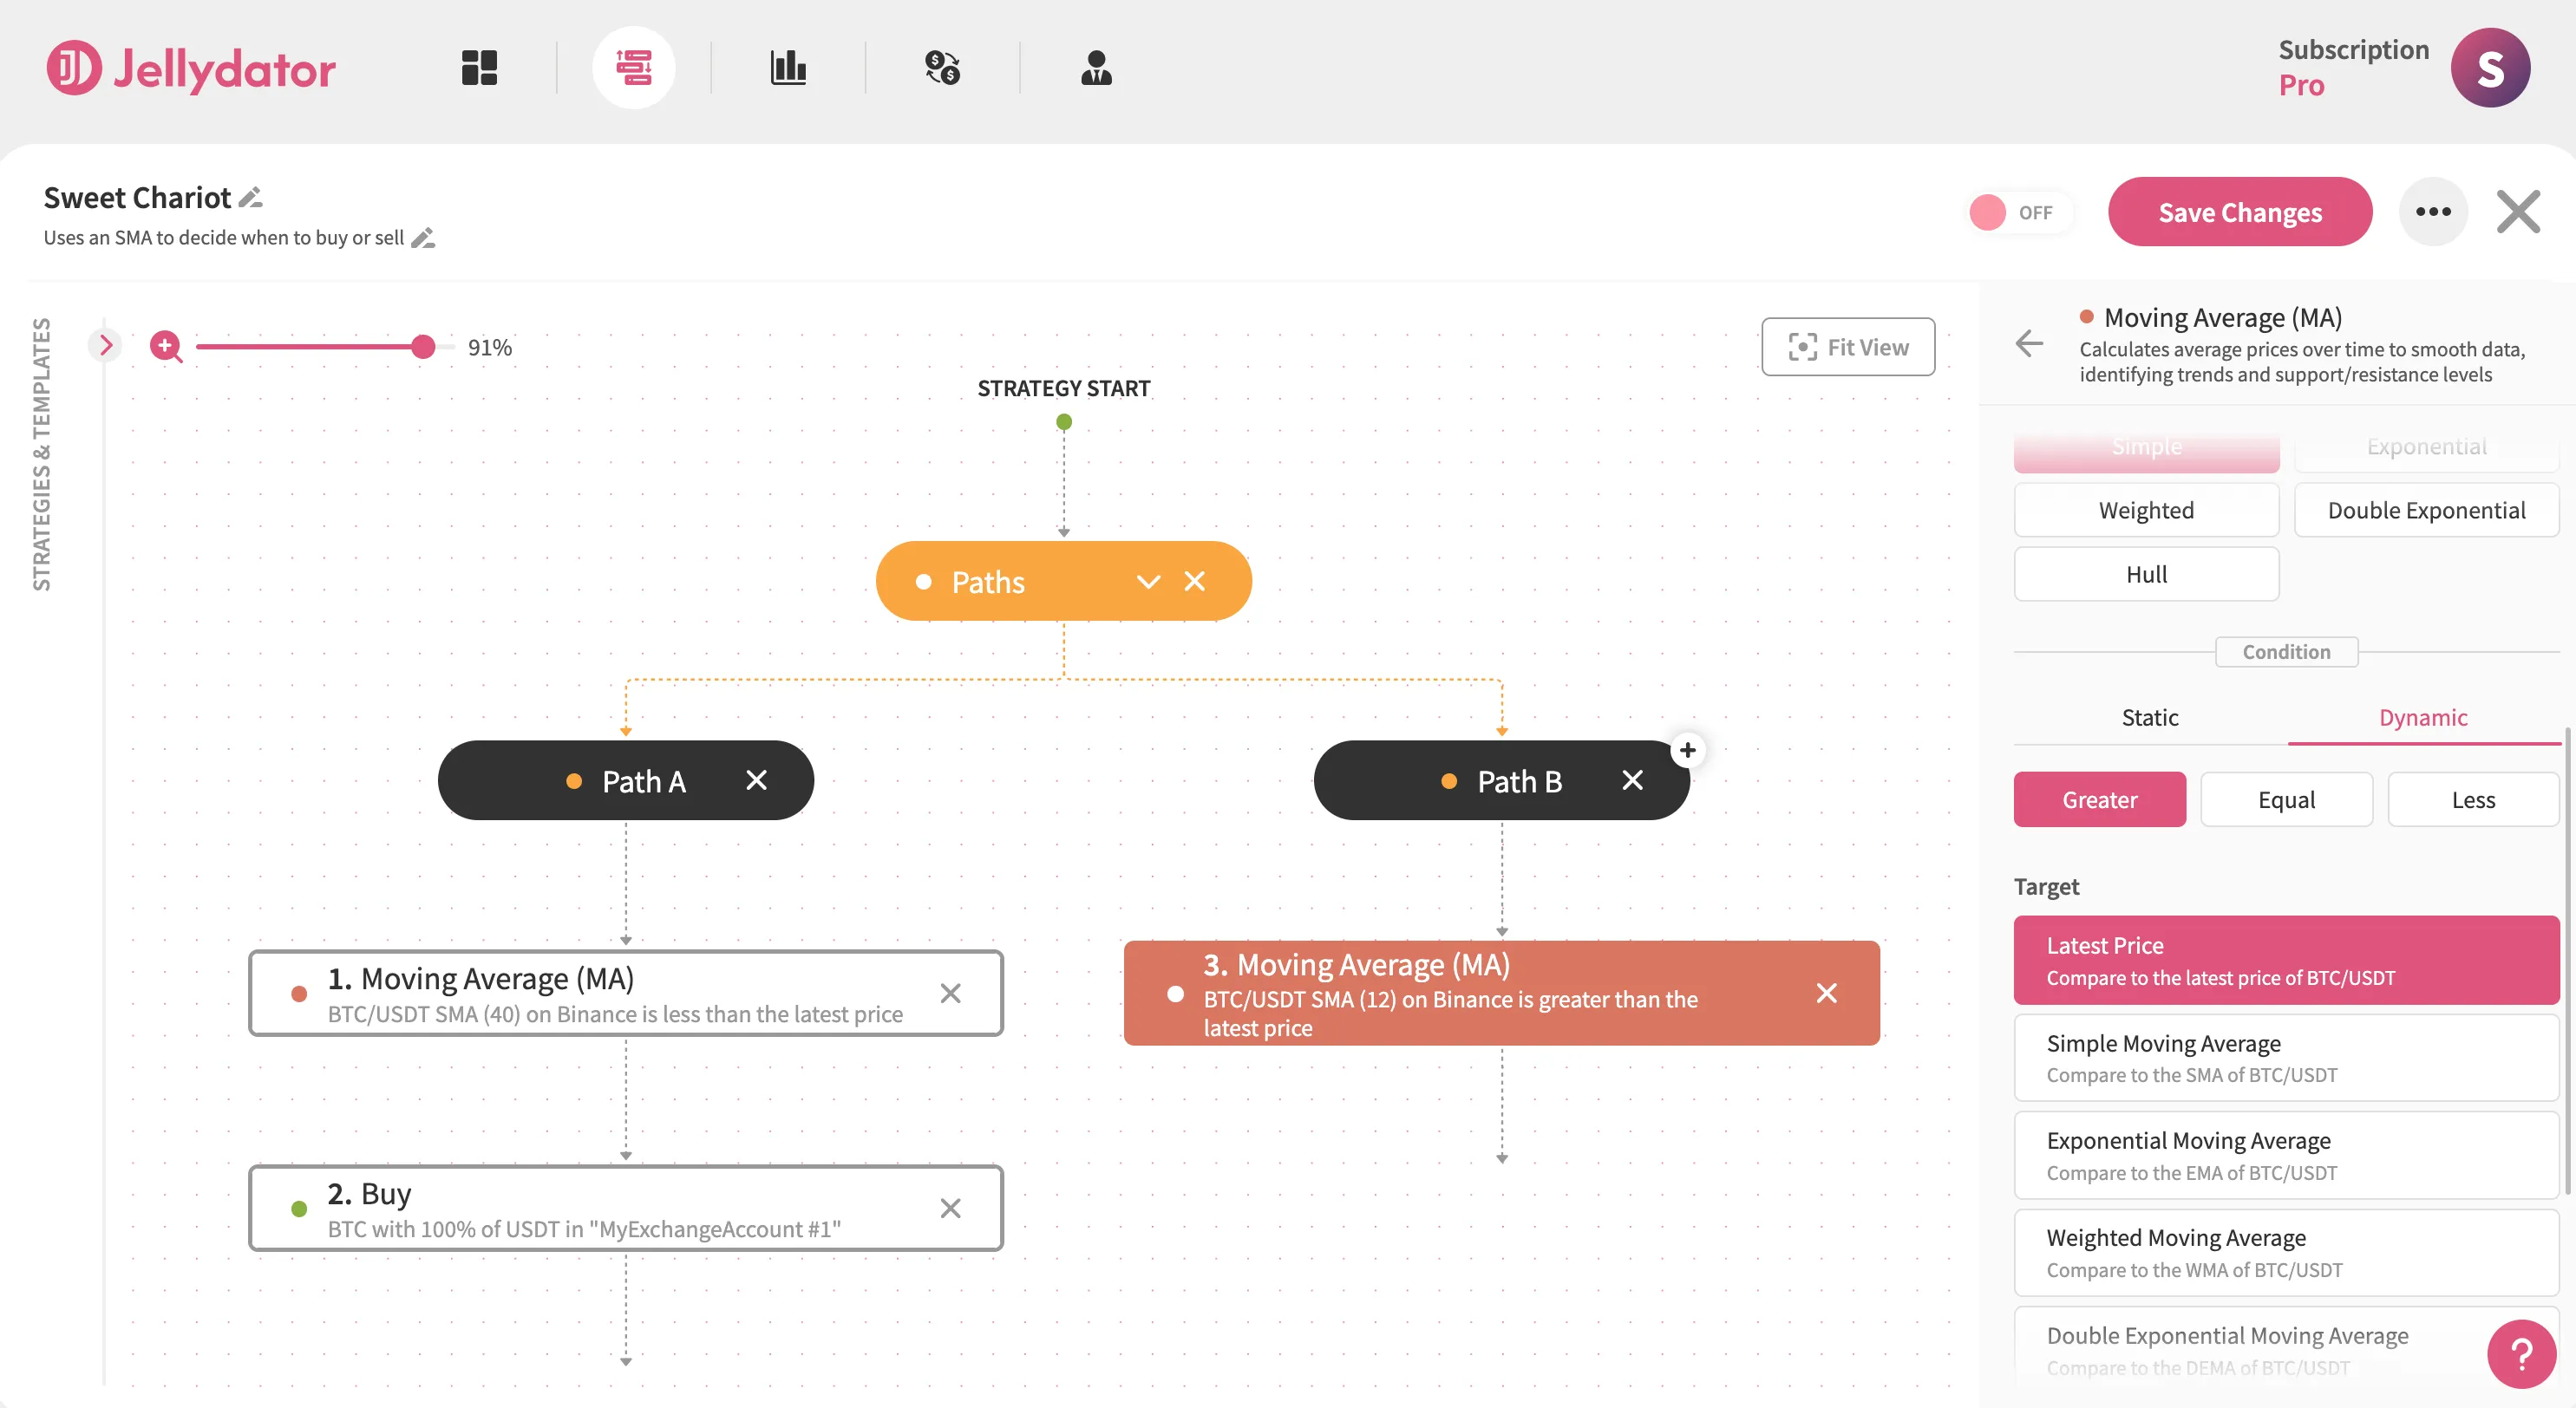Viewport: 2576px width, 1408px height.
Task: Switch condition mode to Static
Action: click(2151, 716)
